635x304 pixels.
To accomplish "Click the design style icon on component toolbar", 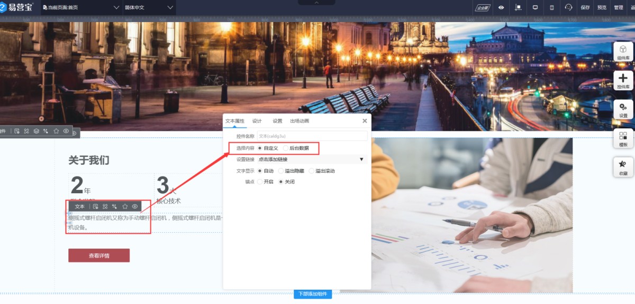I will [26, 131].
